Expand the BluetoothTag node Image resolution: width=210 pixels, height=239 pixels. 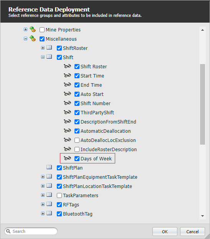pos(43,213)
